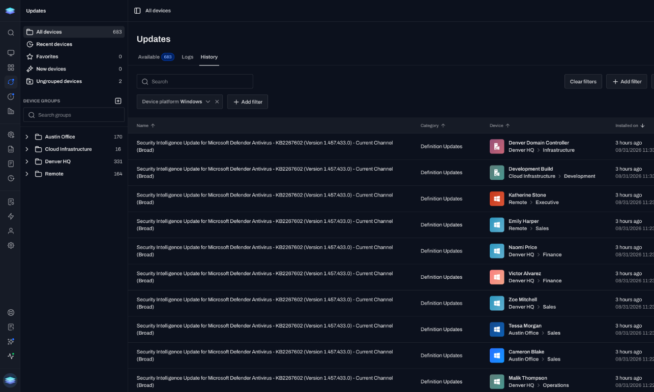The height and width of the screenshot is (392, 654).
Task: Expand the Remote group
Action: (27, 174)
